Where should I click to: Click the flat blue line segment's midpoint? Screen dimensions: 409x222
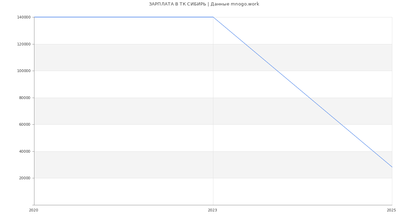[124, 17]
